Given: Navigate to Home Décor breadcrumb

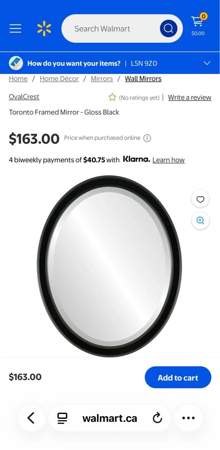Looking at the screenshot, I should 59,79.
